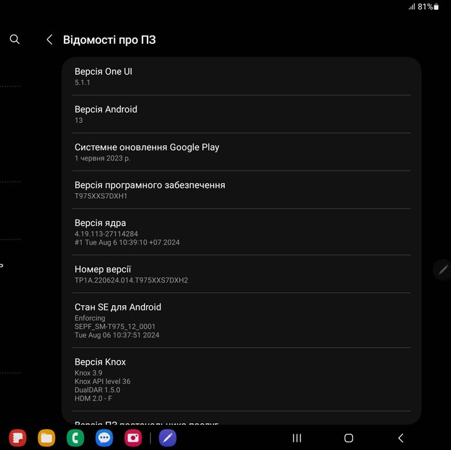Open the green Phone app
Viewport: 451px width, 450px height.
(x=75, y=438)
